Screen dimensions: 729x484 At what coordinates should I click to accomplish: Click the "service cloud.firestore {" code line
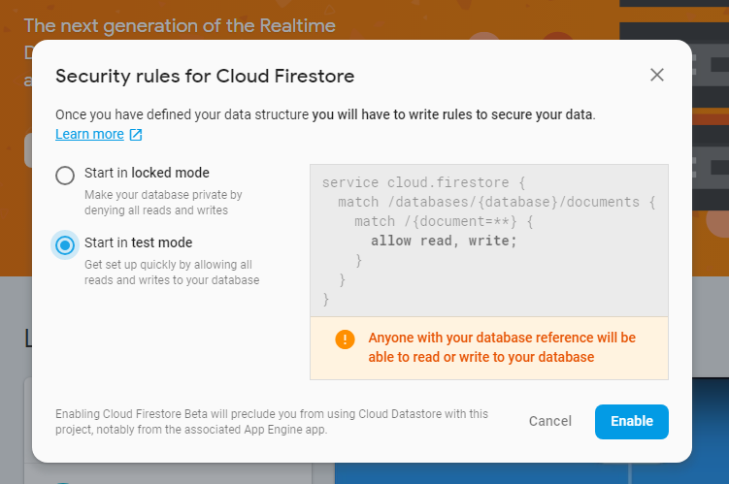(422, 182)
